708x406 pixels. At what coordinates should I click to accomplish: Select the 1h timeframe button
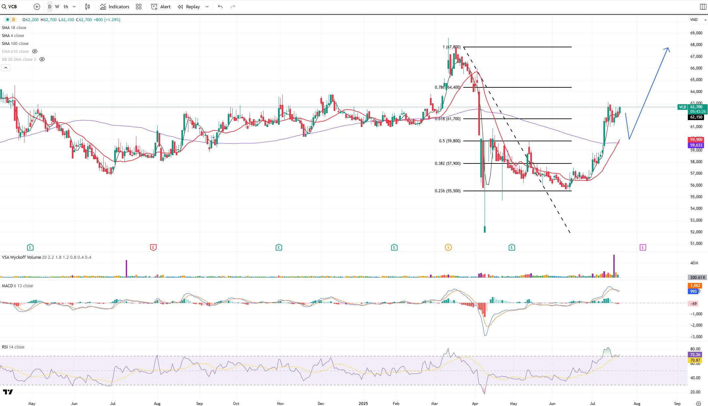point(66,7)
